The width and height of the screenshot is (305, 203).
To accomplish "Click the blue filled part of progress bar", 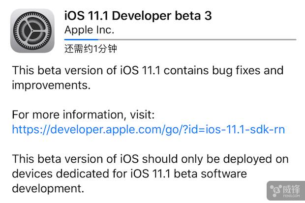I will click(81, 39).
